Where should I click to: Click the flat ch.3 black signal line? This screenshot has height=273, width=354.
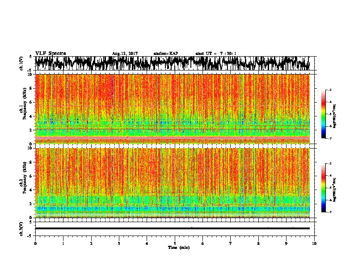coord(173,228)
